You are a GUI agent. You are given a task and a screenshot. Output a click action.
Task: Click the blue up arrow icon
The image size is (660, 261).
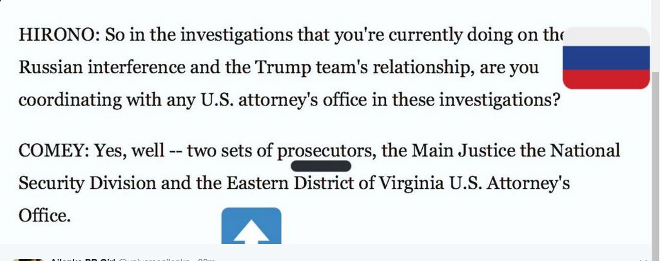point(252,226)
